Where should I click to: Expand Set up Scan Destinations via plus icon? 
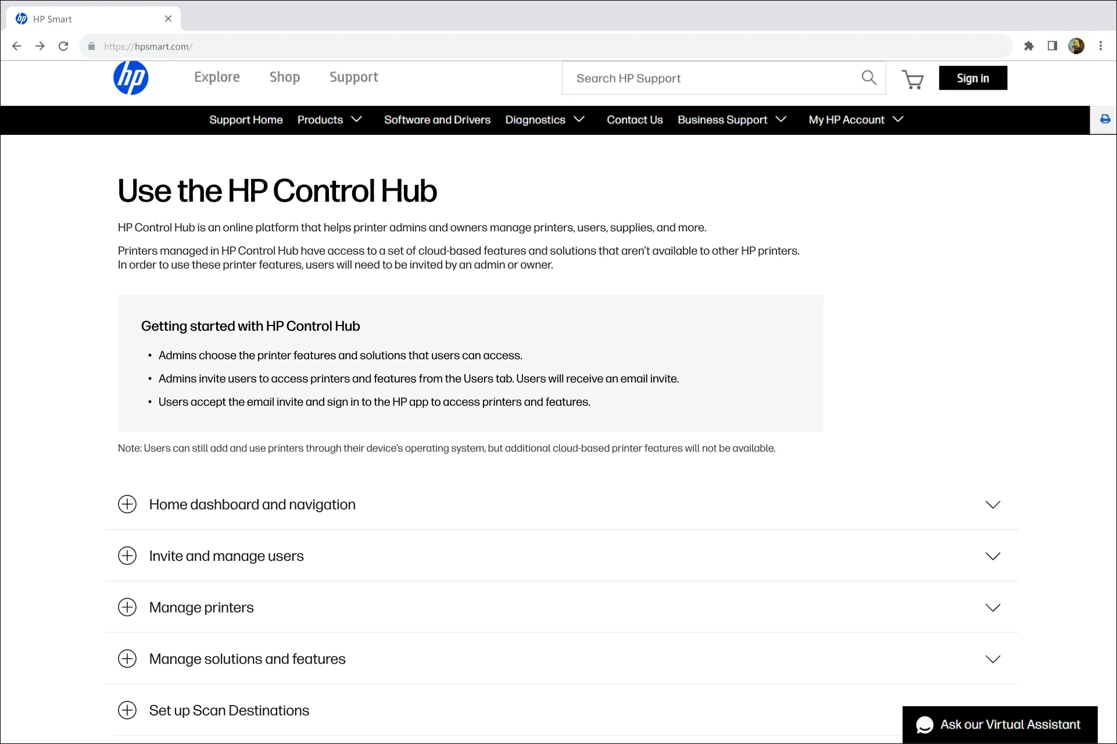coord(127,710)
